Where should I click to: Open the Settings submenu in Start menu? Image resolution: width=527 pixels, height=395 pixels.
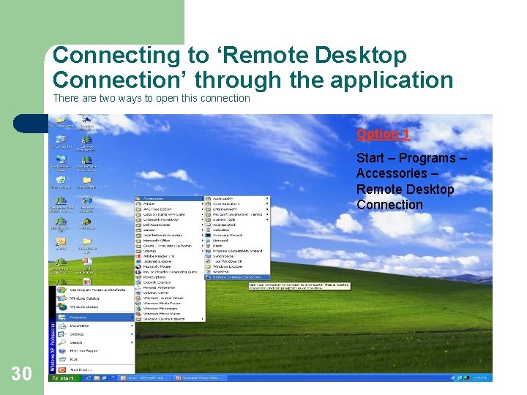(x=95, y=334)
